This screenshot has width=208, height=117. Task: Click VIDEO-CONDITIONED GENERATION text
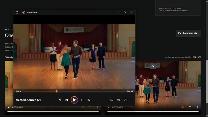coord(173,11)
